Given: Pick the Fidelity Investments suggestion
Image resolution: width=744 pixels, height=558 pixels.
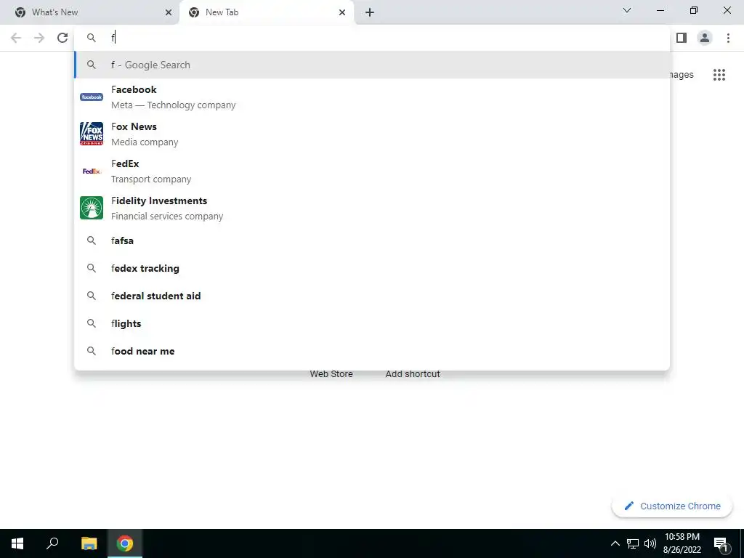Looking at the screenshot, I should [x=372, y=209].
